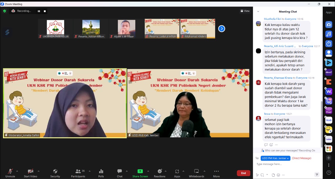Open the recipient dropdown showing UDD PMI Kab. Jember

click(x=275, y=158)
